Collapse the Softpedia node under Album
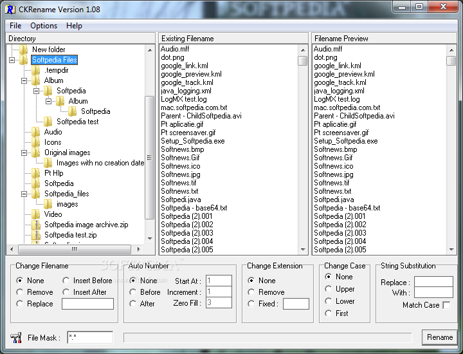This screenshot has width=463, height=354. [36, 91]
